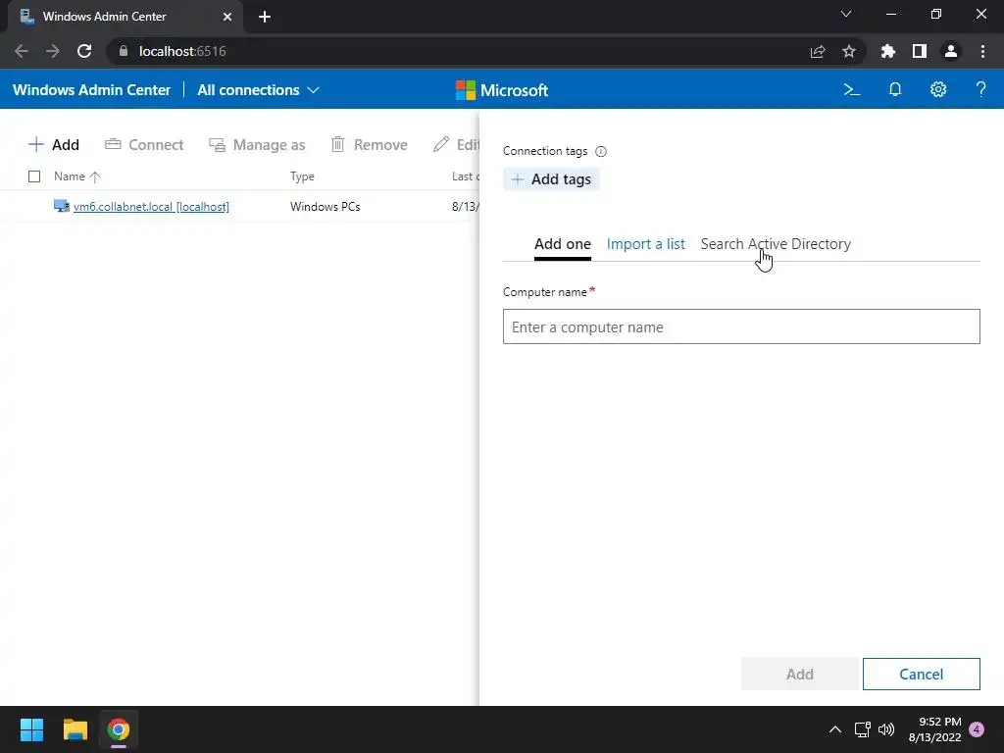Click the Manage as toolbar button
Screen dimensions: 1004x753
pyautogui.click(x=258, y=145)
